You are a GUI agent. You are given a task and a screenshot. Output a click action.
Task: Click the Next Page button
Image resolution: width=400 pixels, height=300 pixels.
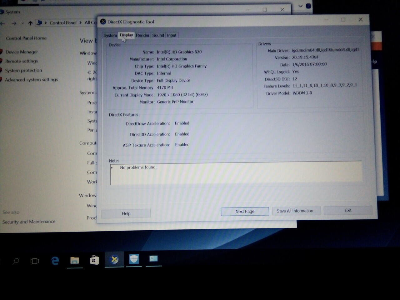tap(245, 212)
